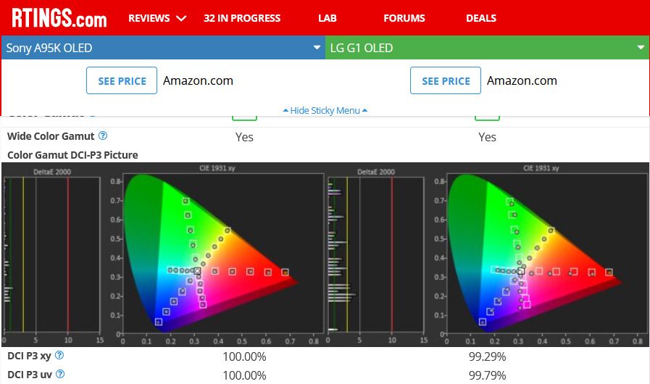Click See Price for Sony A95K
650x384 pixels.
pos(122,80)
